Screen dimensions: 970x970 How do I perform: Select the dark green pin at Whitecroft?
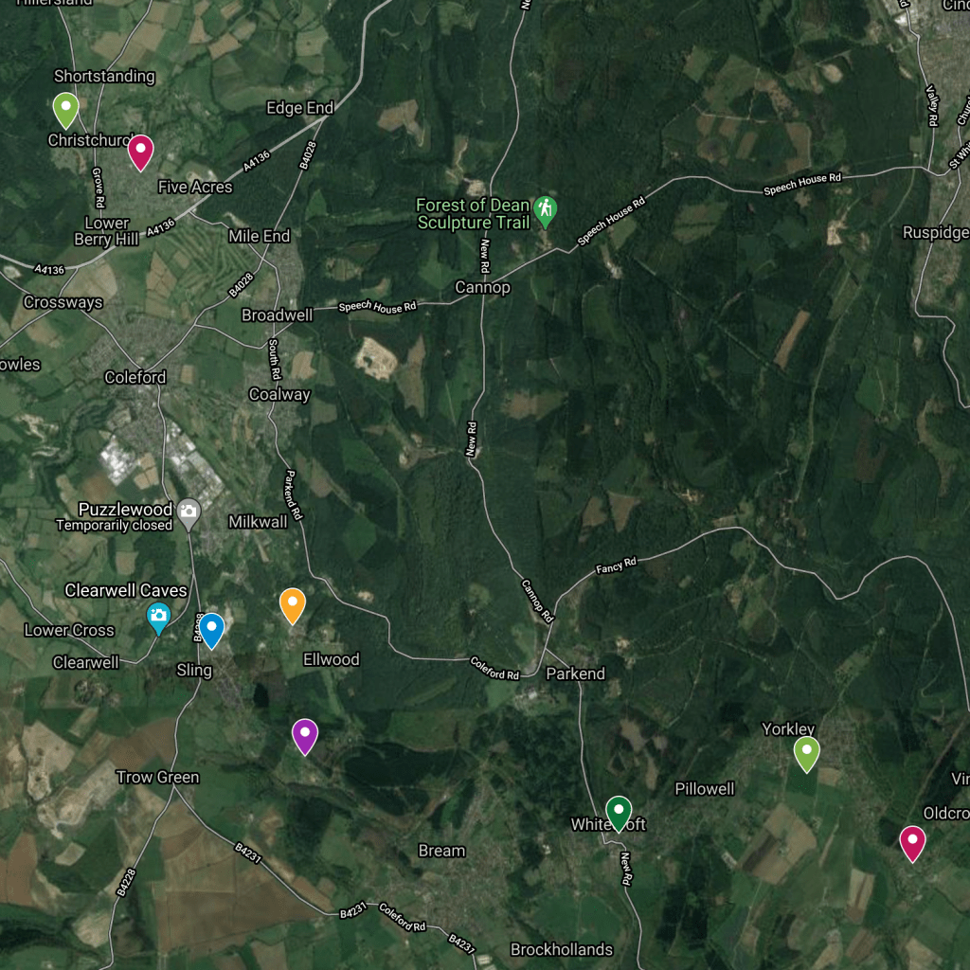(619, 814)
